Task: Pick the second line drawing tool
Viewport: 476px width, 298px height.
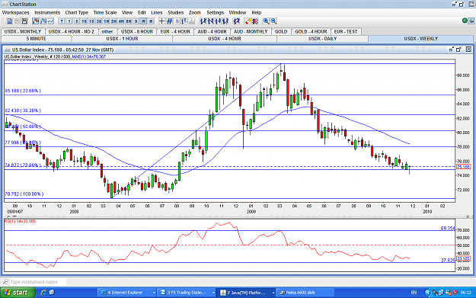Action: pyautogui.click(x=210, y=21)
